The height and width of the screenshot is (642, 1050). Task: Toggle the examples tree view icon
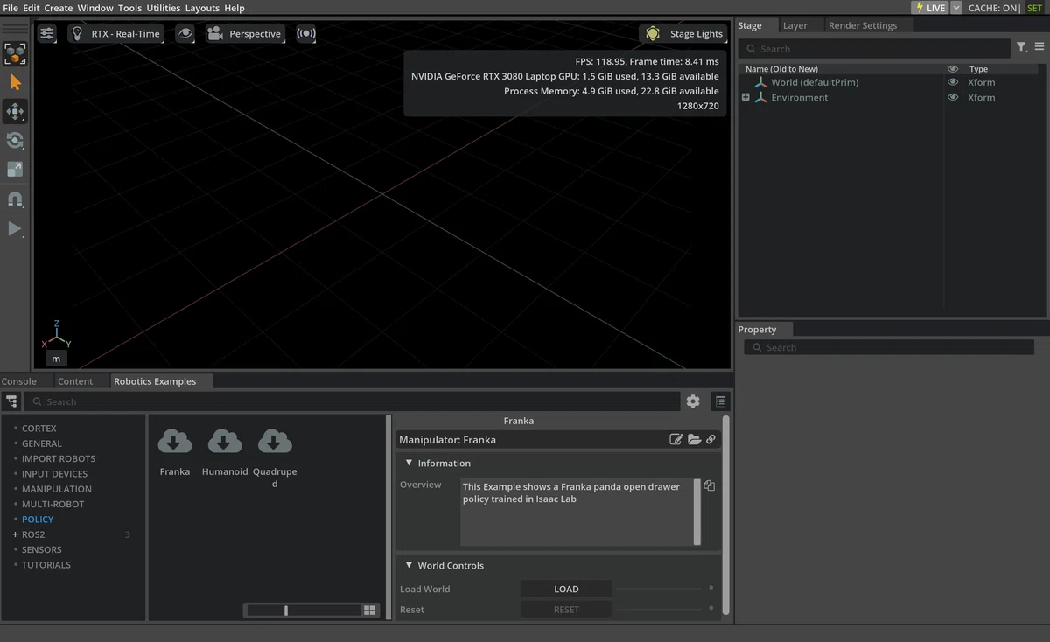(x=11, y=401)
